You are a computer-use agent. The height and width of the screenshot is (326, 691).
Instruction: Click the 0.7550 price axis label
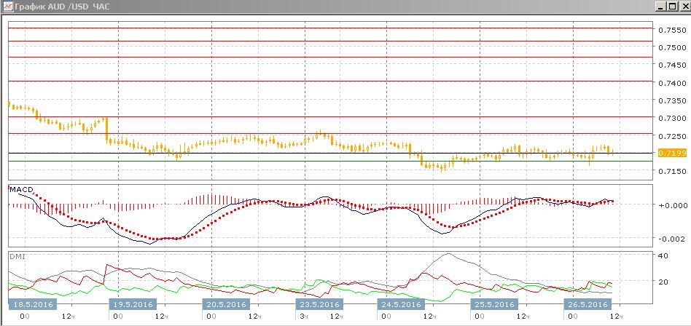click(x=672, y=31)
